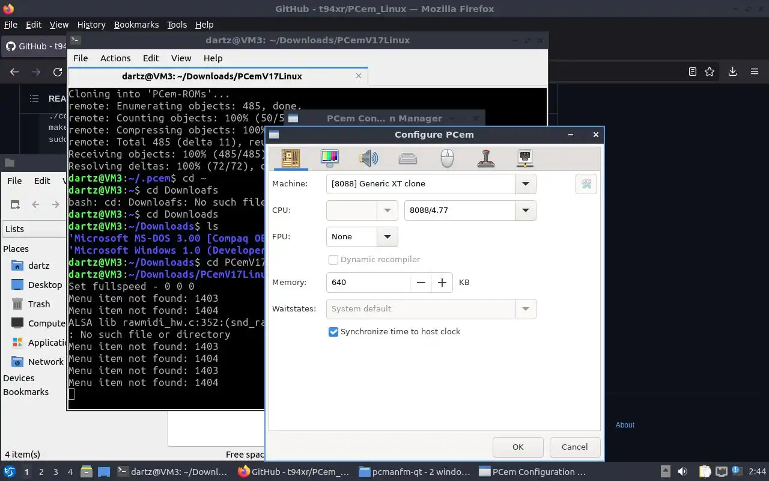
Task: Open Firefox hamburger application menu
Action: pos(755,72)
